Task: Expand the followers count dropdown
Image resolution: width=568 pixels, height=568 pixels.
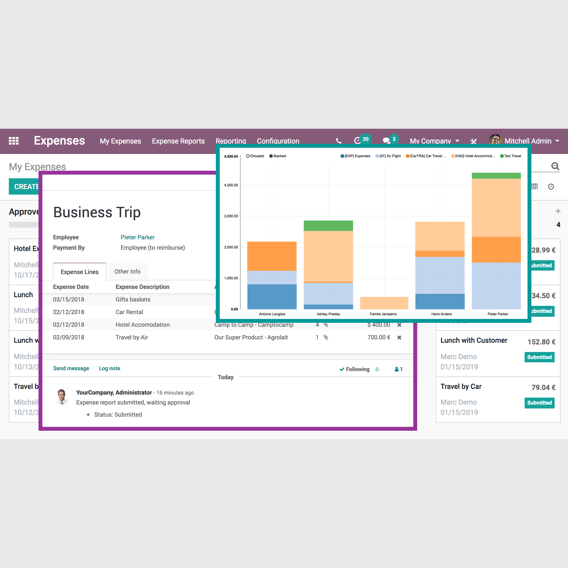Action: click(x=399, y=369)
